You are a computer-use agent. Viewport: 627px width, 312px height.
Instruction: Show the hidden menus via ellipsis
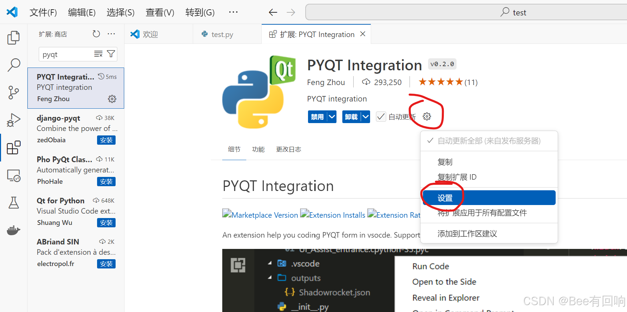click(233, 12)
